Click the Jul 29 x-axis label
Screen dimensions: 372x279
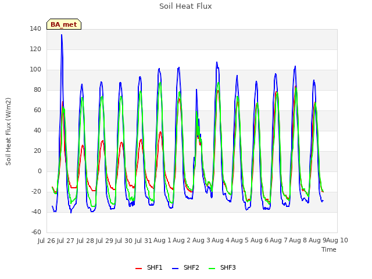[105, 241]
